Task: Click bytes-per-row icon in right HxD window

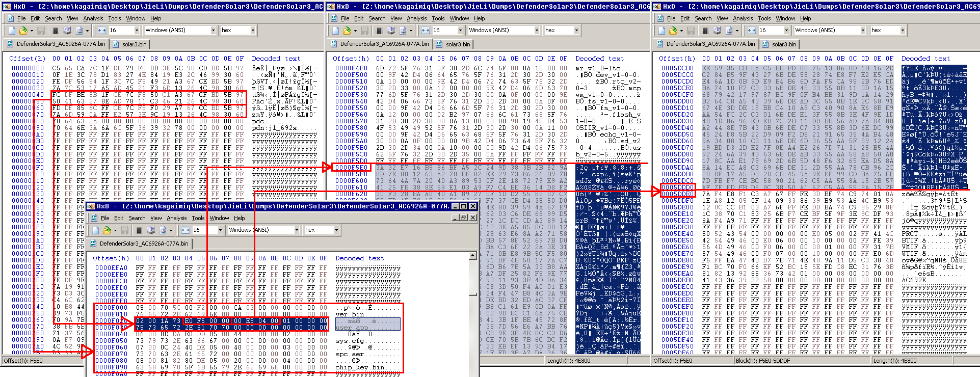Action: 752,31
